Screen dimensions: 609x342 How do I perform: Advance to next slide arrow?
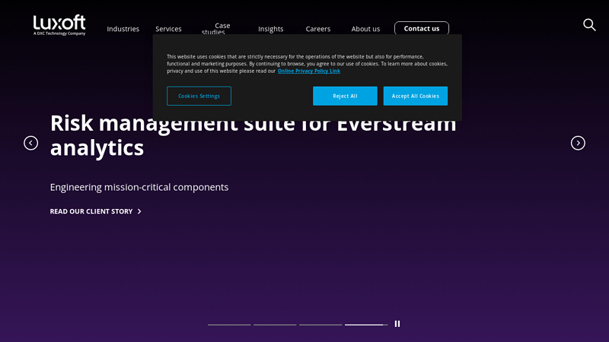[578, 143]
